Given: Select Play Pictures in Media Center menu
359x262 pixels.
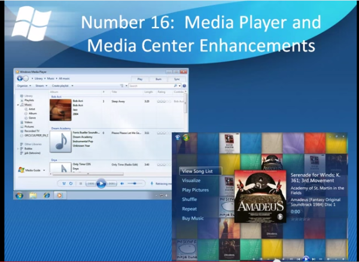Looking at the screenshot, I should click(x=195, y=190).
